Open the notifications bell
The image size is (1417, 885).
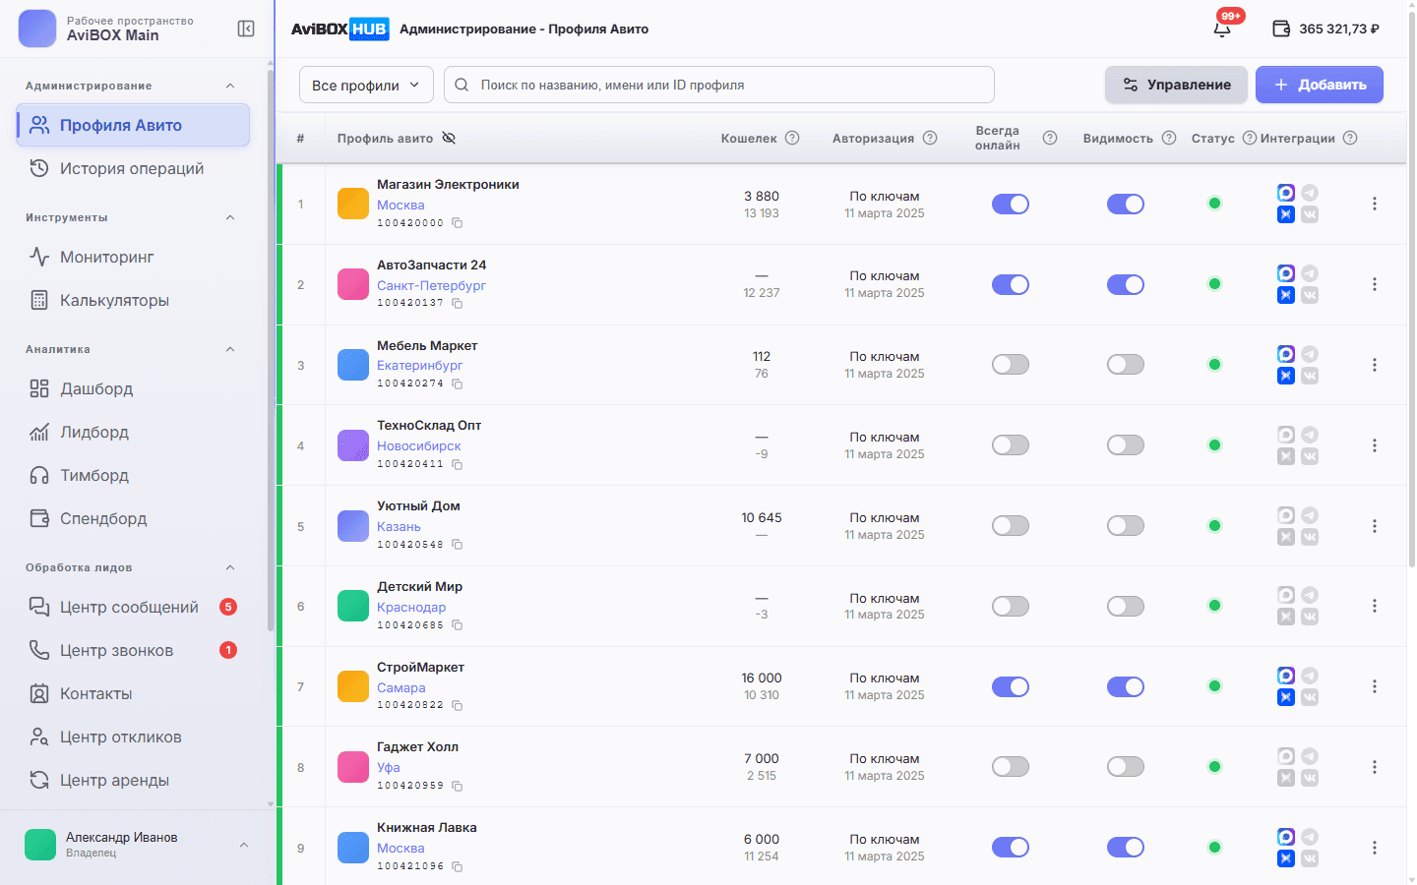[x=1222, y=29]
